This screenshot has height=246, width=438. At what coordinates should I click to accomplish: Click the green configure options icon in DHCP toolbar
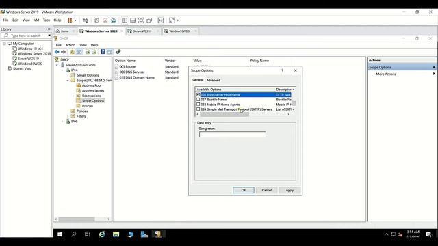pyautogui.click(x=118, y=52)
